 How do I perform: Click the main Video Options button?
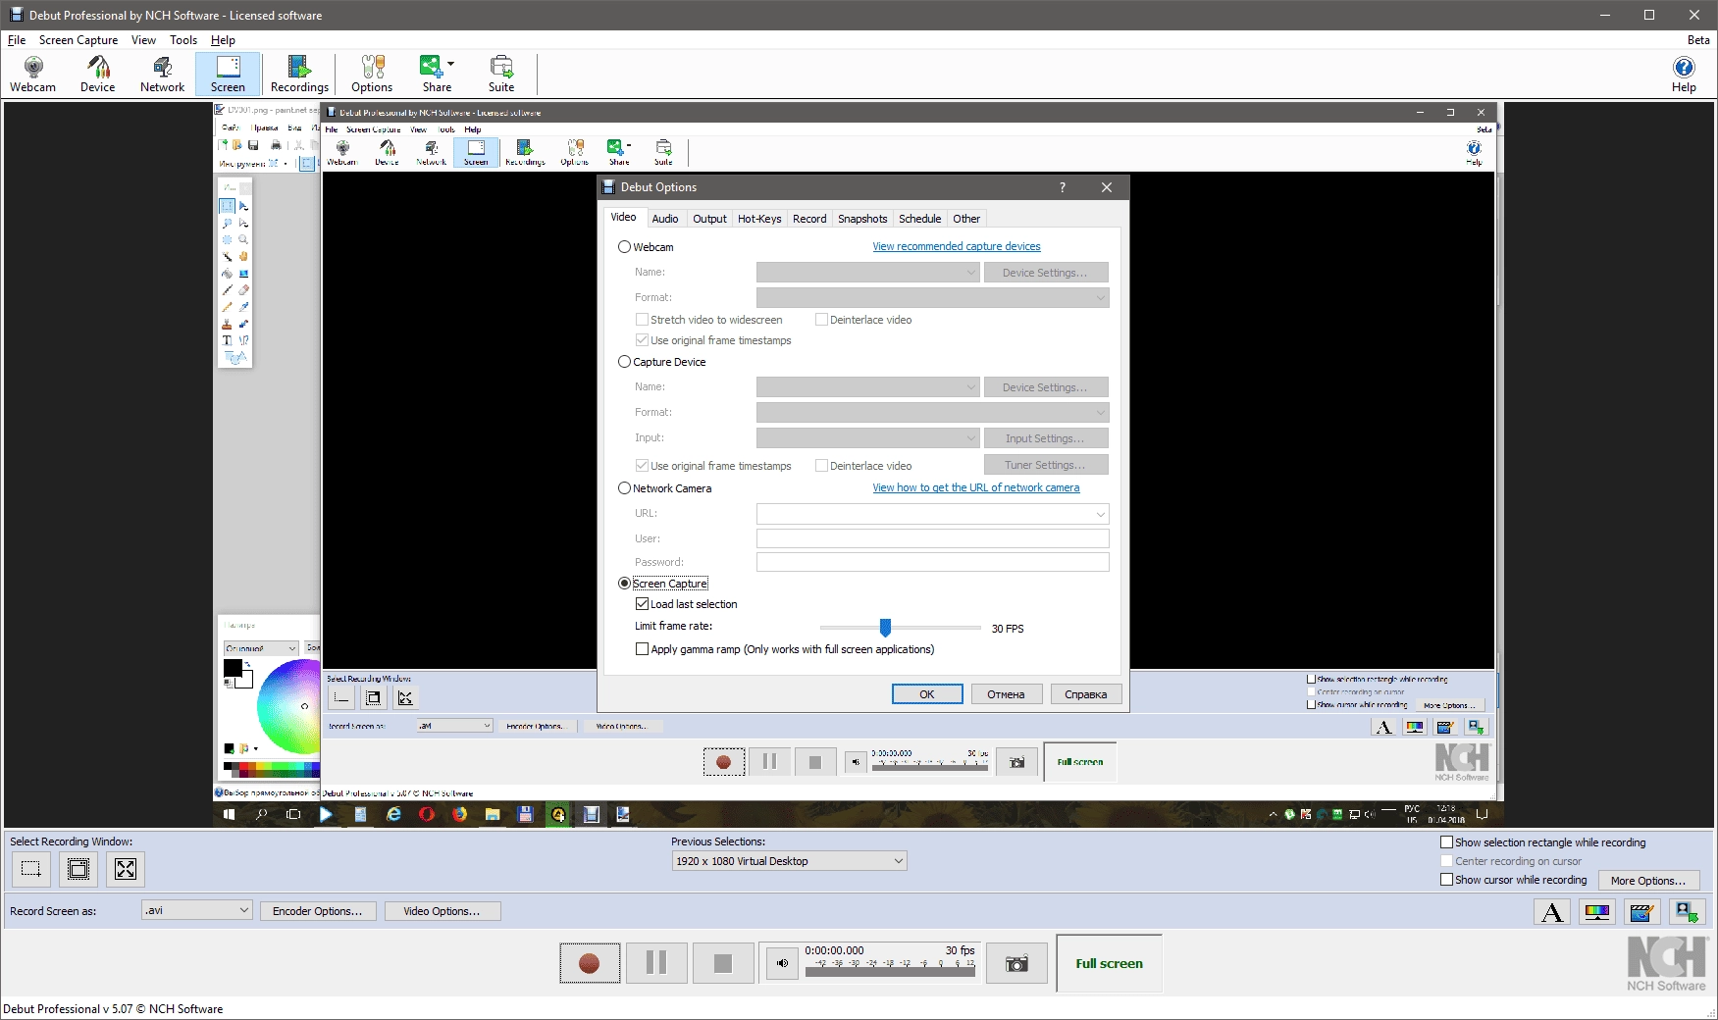[443, 911]
